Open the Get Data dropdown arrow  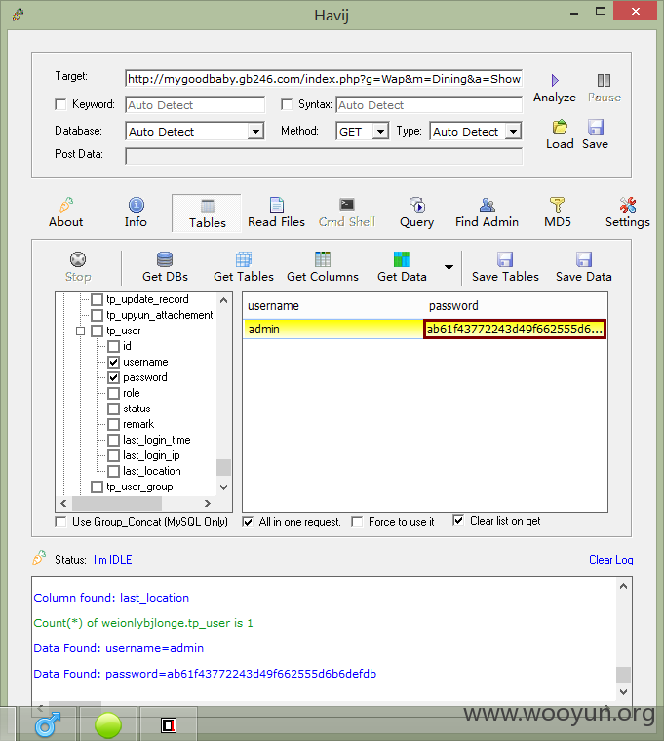(449, 267)
